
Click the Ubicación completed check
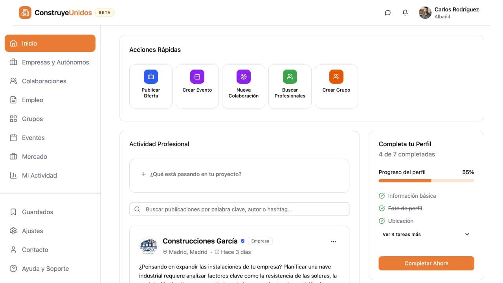coord(382,221)
